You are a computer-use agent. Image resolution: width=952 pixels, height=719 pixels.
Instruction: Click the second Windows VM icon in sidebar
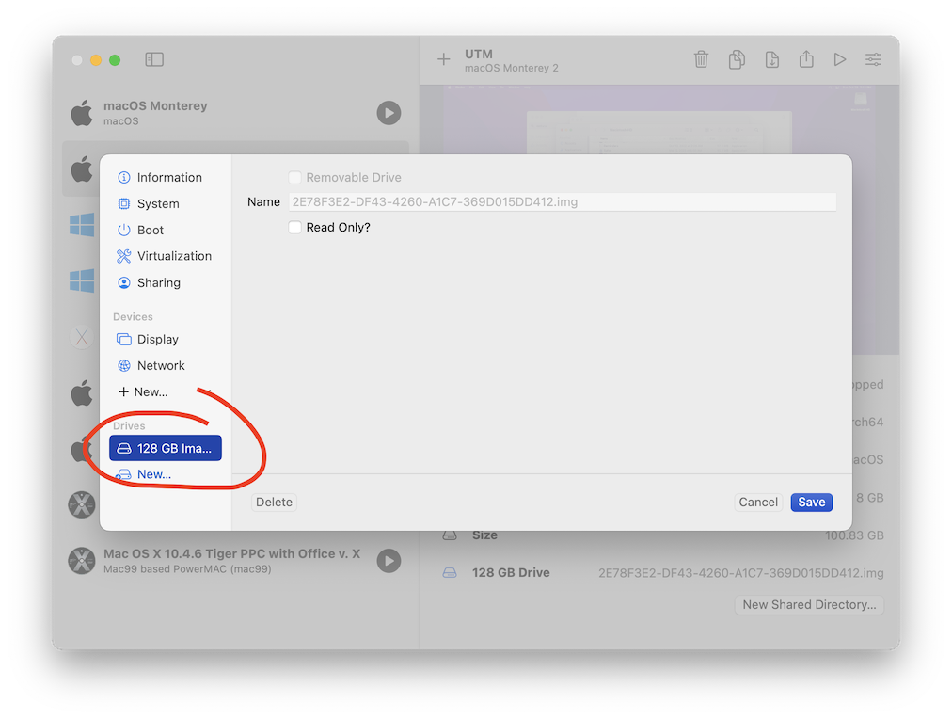point(82,280)
